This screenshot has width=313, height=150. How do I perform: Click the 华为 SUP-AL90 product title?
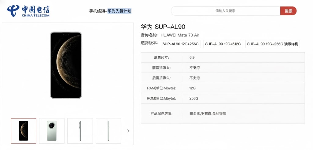tap(163, 27)
